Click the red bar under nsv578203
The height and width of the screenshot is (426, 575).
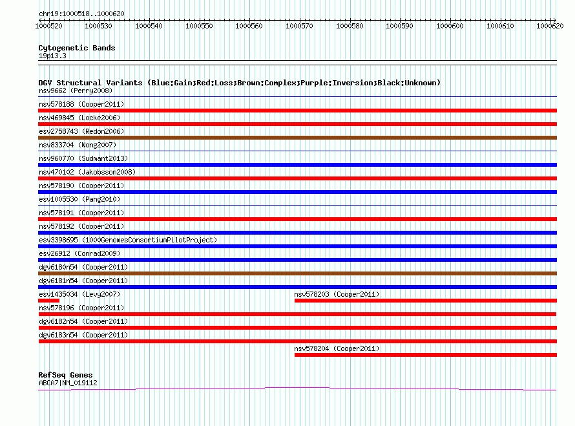[x=425, y=301]
